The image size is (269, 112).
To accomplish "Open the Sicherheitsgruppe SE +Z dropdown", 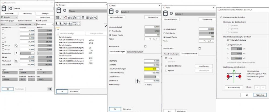I will (x=9, y=24).
